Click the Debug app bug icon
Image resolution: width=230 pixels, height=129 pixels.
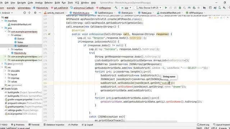point(180,8)
